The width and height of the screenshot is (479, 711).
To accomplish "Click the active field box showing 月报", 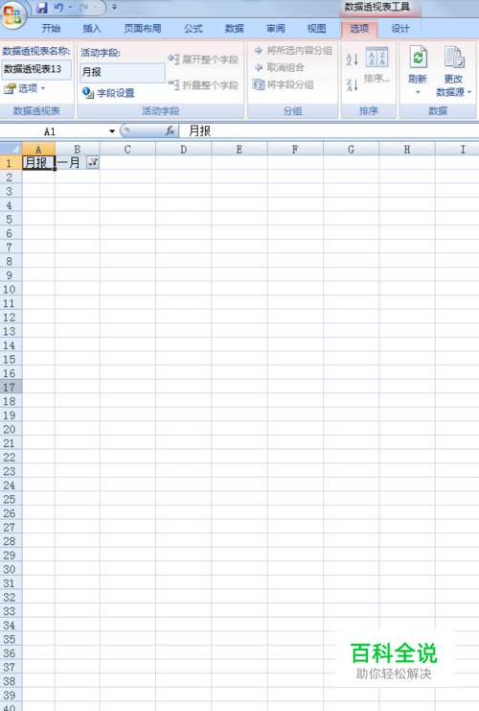I will click(x=123, y=73).
